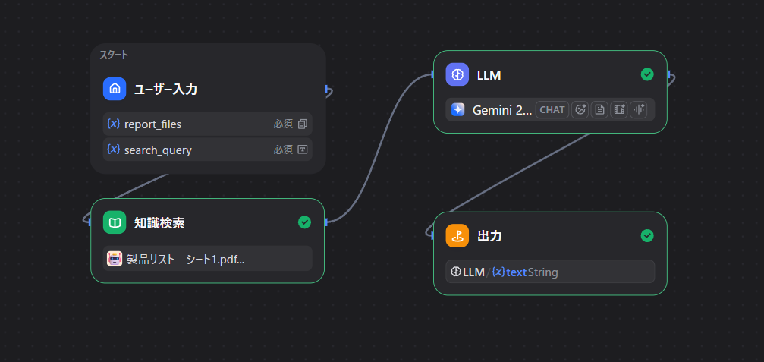Click the green book icon on 知識検索 node
Screen dimensions: 764x362
(115, 222)
